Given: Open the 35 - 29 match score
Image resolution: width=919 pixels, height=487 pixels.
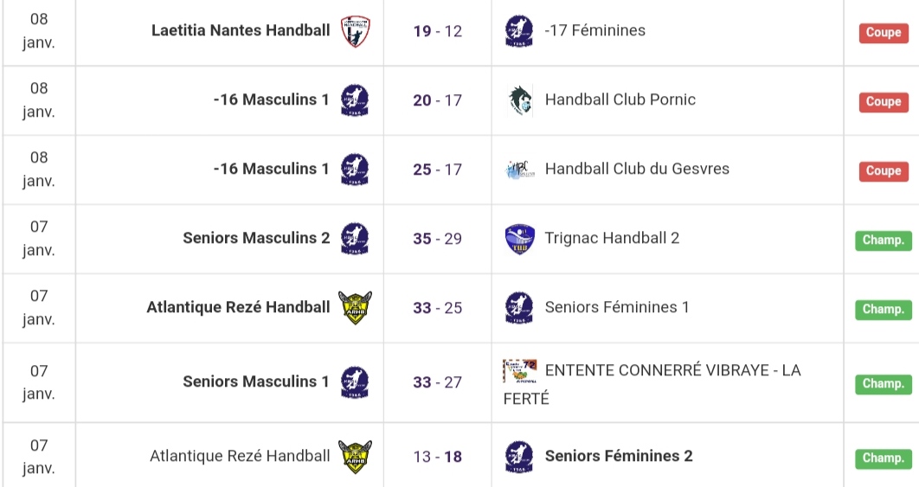Looking at the screenshot, I should pyautogui.click(x=438, y=240).
